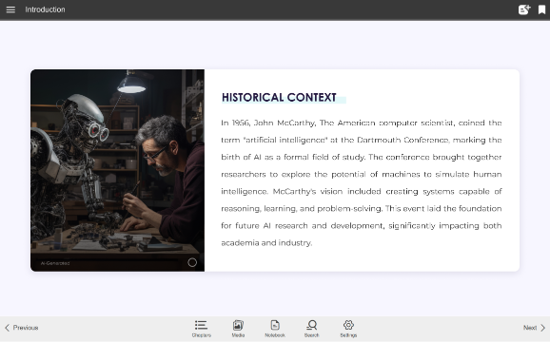550x342 pixels.
Task: Open the Media gallery
Action: point(238,329)
